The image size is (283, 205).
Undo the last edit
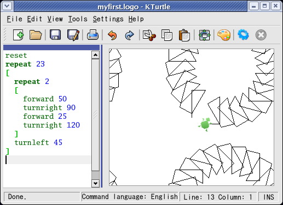click(x=112, y=35)
